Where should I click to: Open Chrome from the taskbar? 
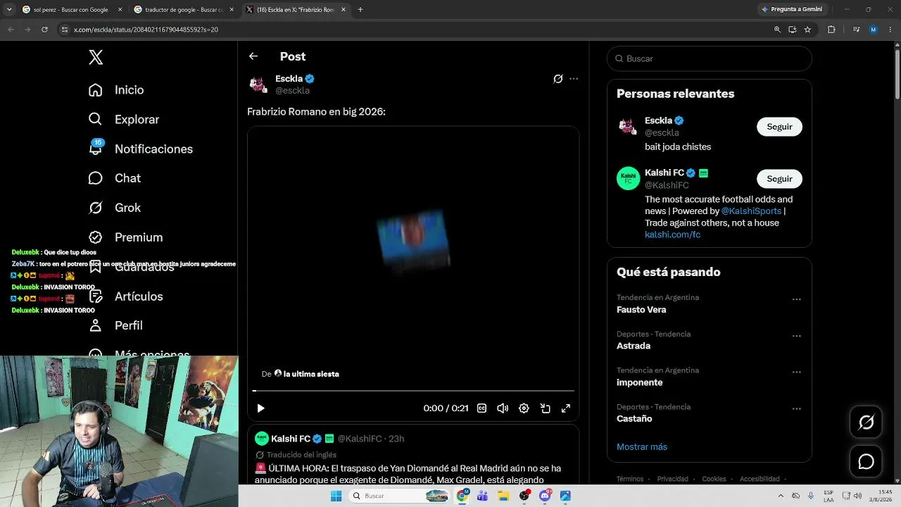coord(462,496)
